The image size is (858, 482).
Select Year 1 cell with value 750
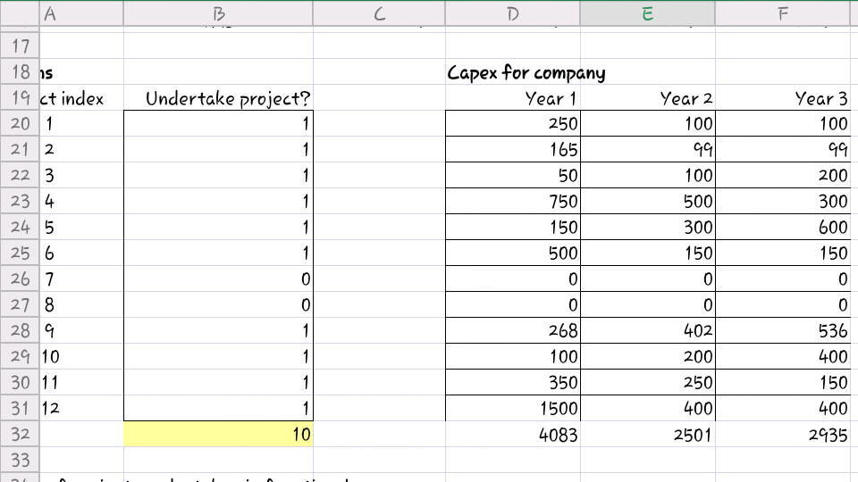click(x=513, y=201)
